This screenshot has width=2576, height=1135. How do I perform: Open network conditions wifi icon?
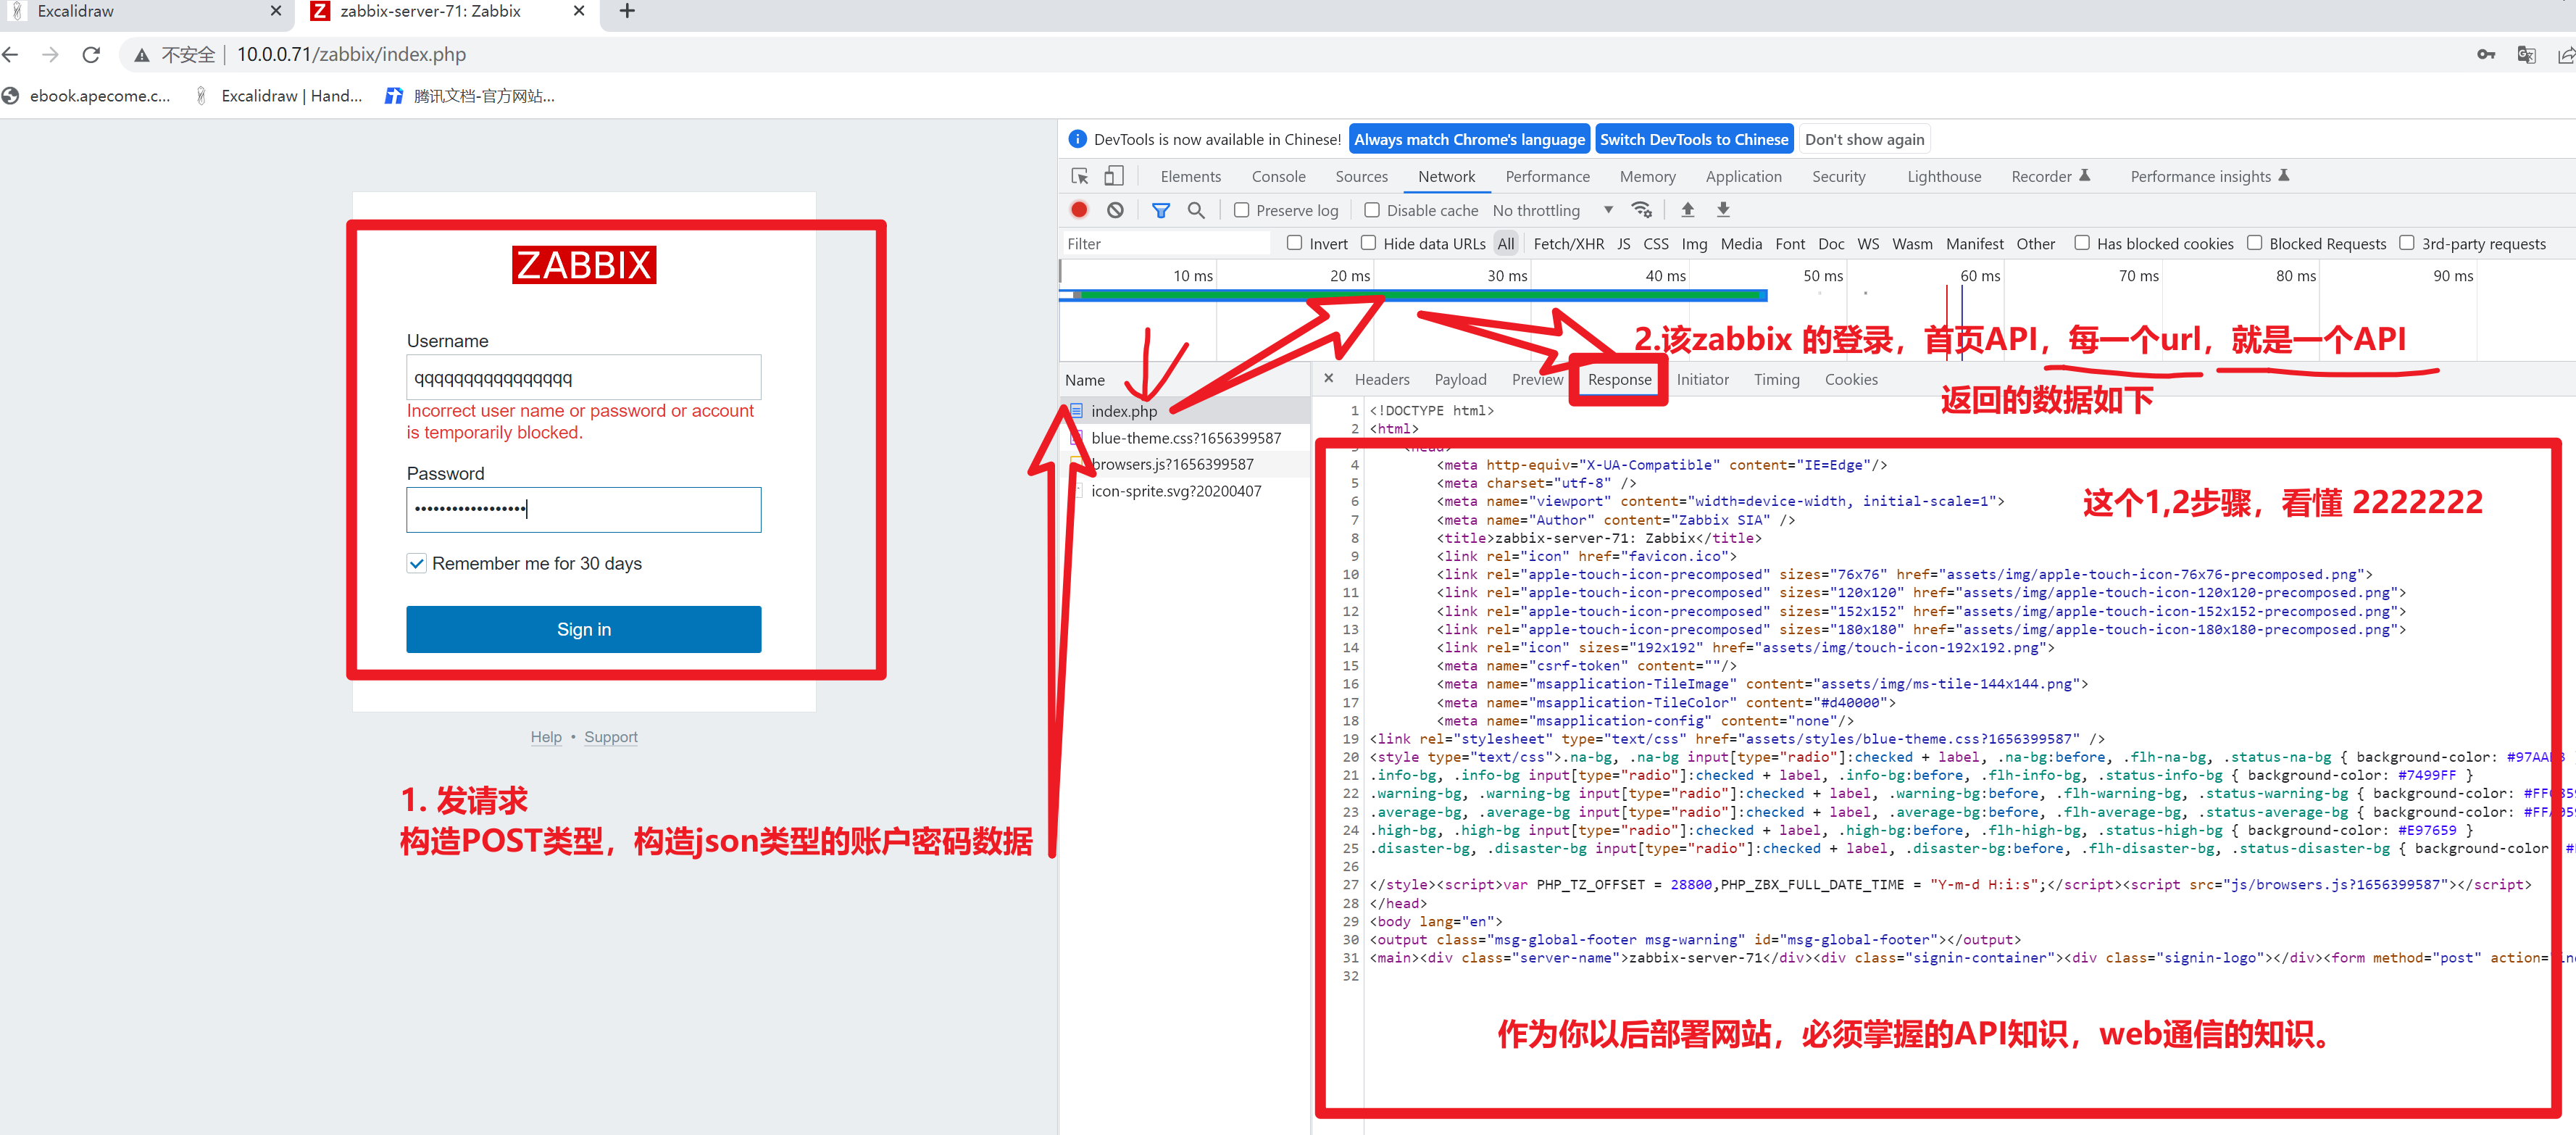(1641, 210)
